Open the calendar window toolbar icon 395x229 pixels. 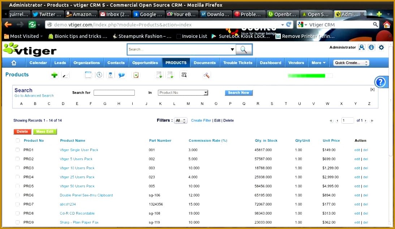coord(88,75)
